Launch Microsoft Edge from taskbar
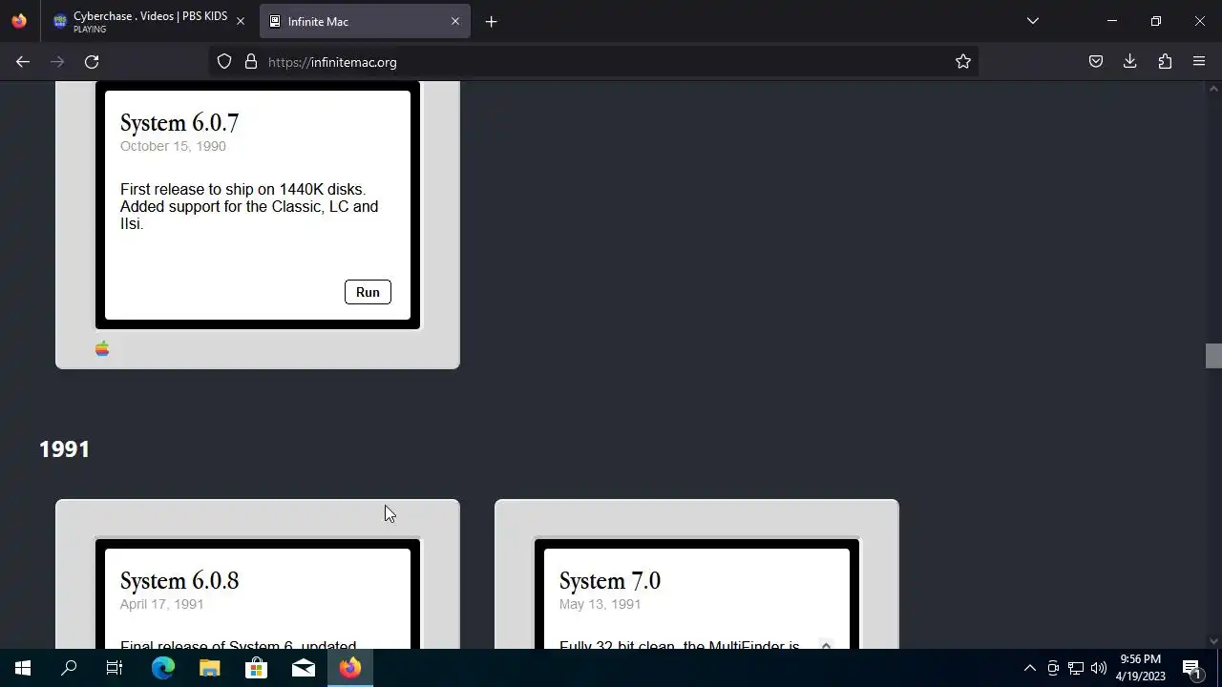Viewport: 1222px width, 687px height. tap(162, 668)
